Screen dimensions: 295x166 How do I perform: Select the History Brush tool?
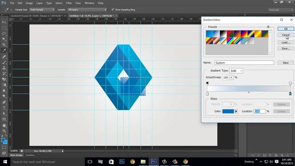4,73
